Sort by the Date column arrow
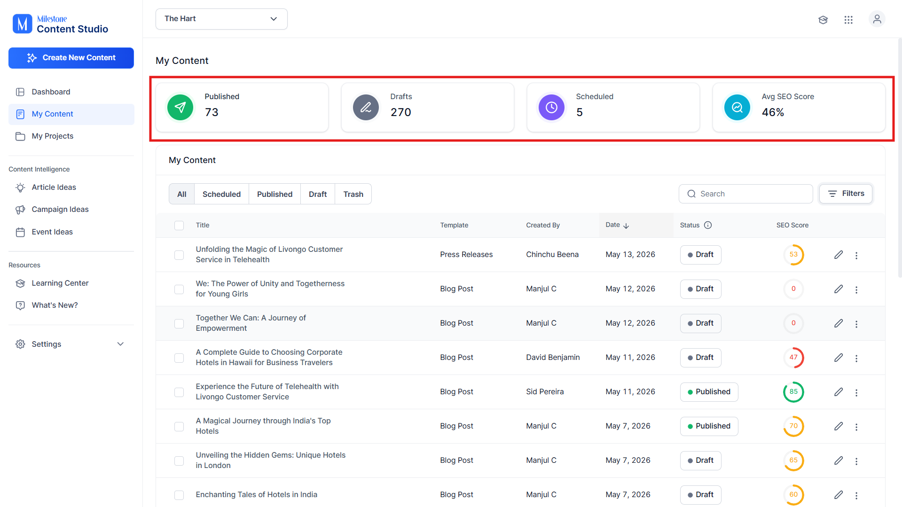The image size is (902, 507). click(x=626, y=226)
